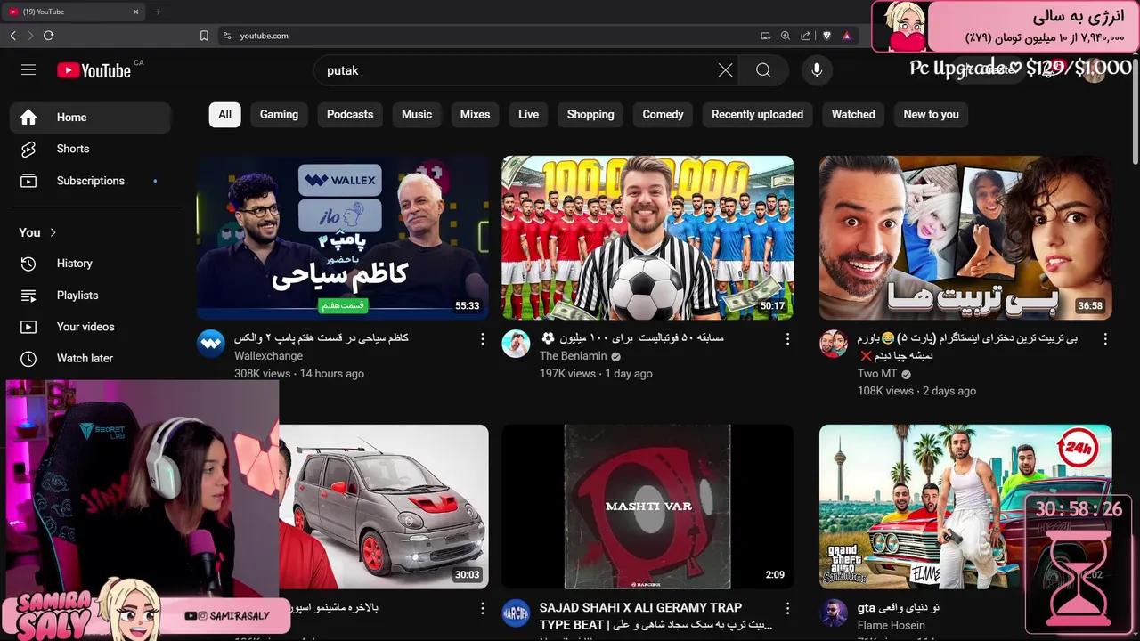Open more options for Wallexchange video
This screenshot has height=641, width=1140.
[x=483, y=339]
